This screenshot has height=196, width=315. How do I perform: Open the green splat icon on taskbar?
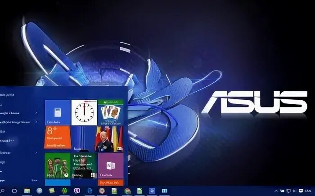click(x=64, y=191)
